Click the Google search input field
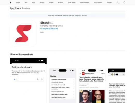The width and height of the screenshot is (135, 103). 28,79
